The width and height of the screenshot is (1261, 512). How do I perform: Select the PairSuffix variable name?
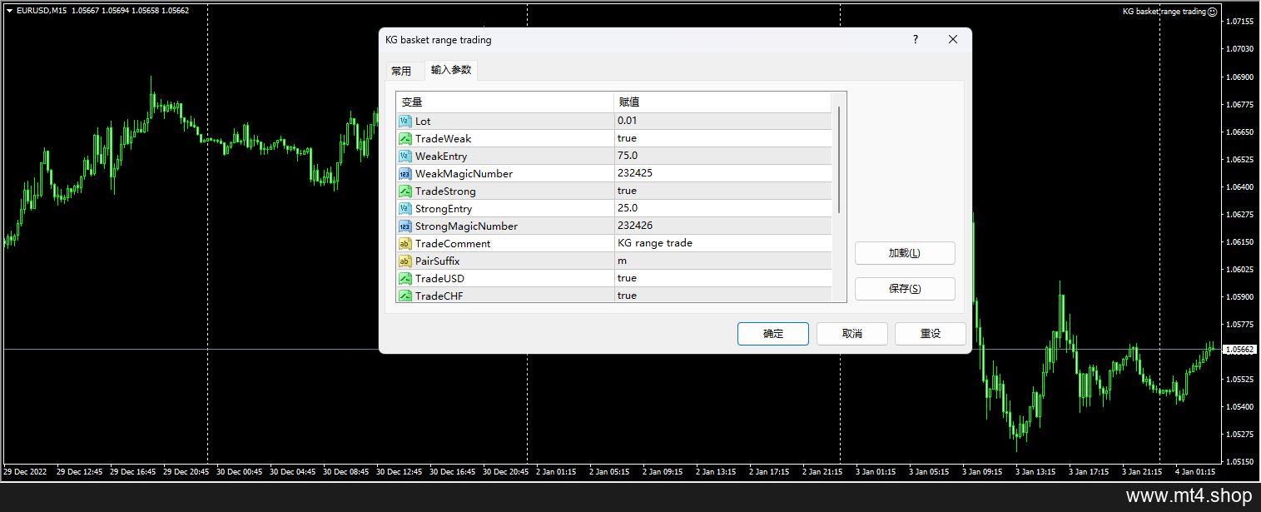click(x=438, y=261)
